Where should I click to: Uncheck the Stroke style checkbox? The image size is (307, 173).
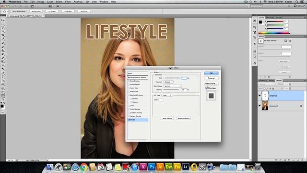[129, 120]
